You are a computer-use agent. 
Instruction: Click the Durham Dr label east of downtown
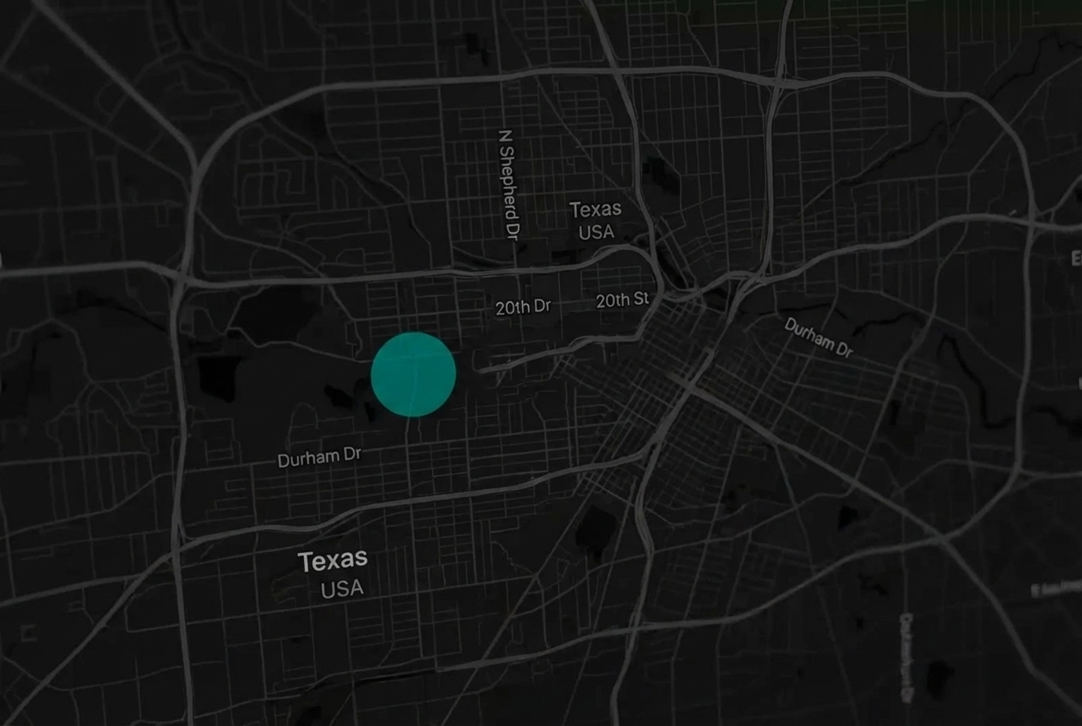click(x=819, y=338)
